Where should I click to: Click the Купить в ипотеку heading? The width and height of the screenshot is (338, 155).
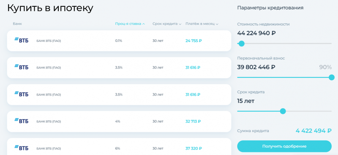click(50, 8)
